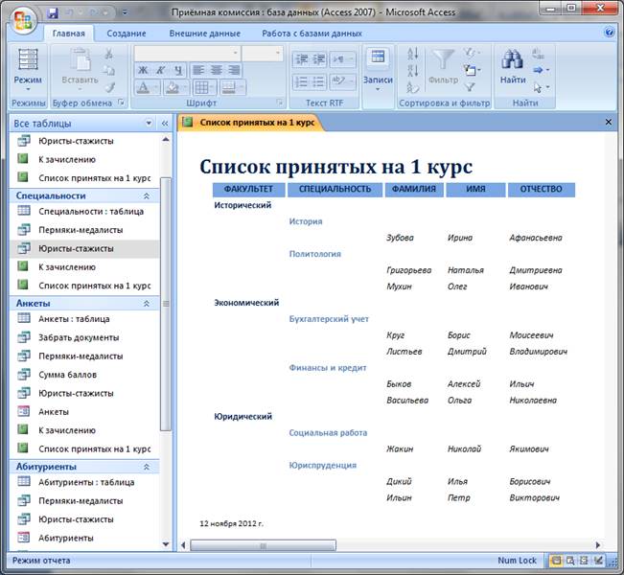The image size is (624, 575).
Task: Open the Select cursor dropdown
Action: [x=542, y=87]
